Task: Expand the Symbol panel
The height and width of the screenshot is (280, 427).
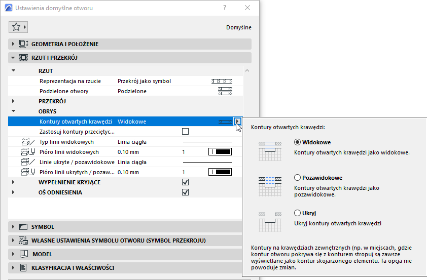Action: click(x=13, y=227)
